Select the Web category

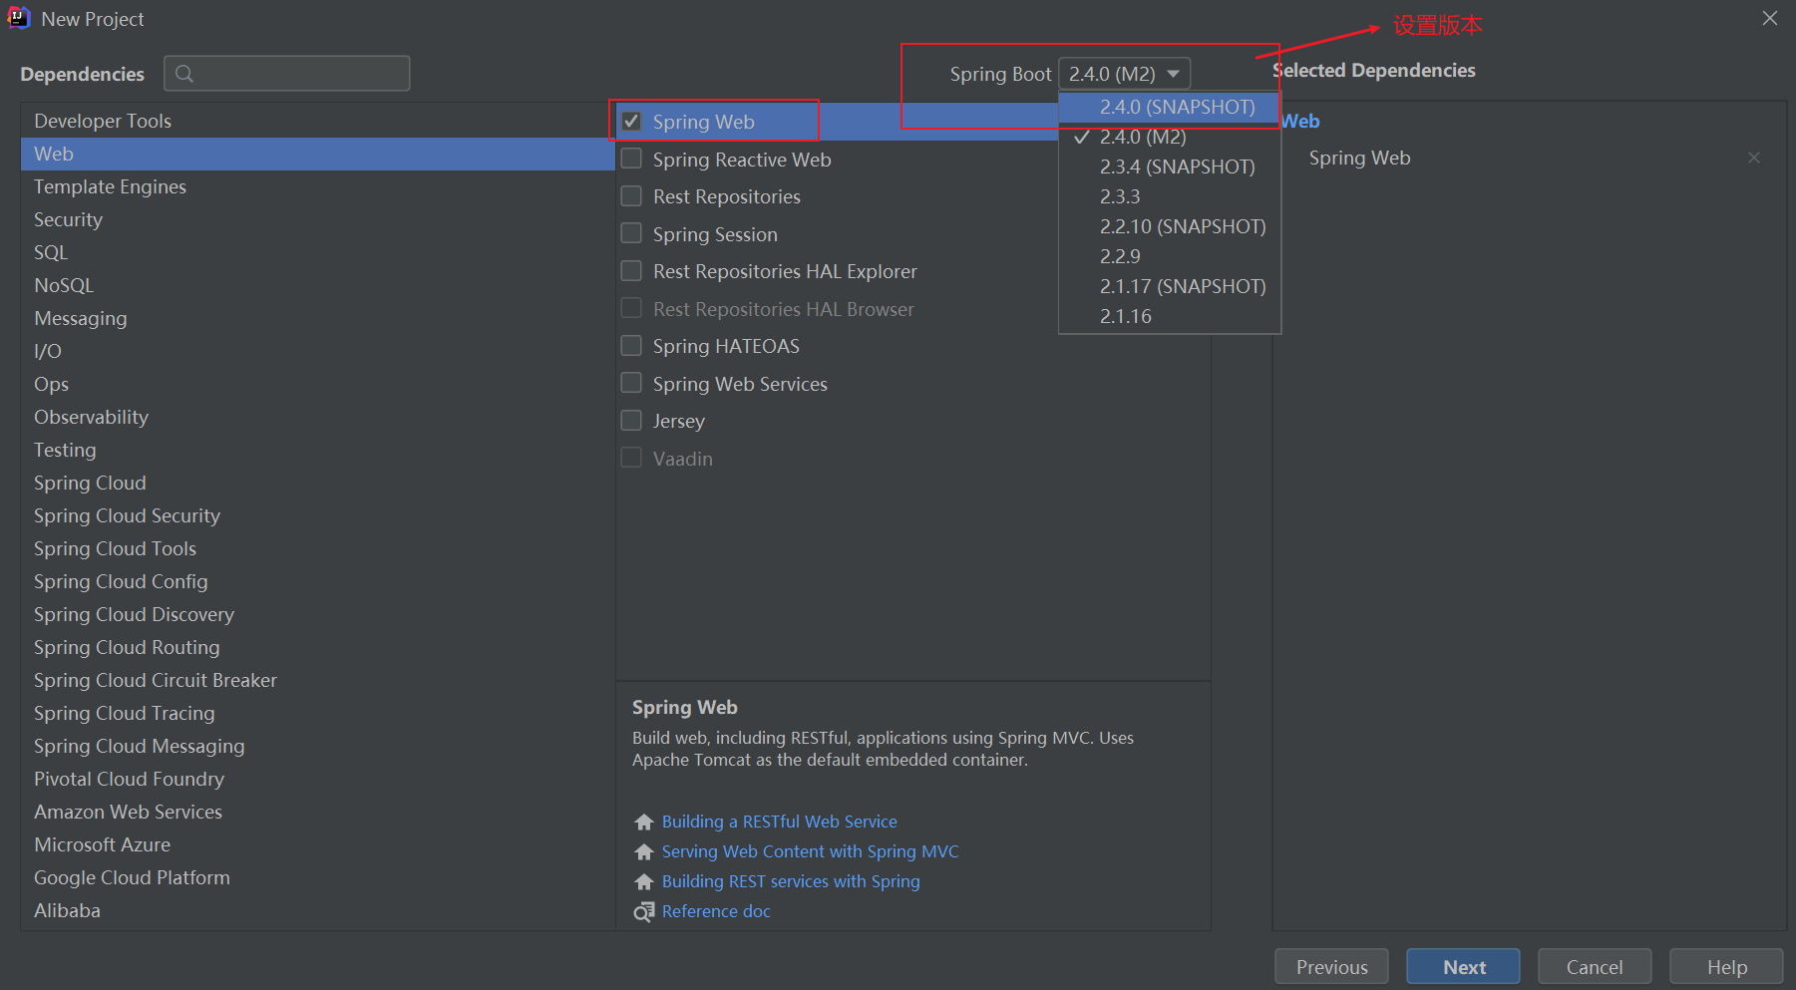click(317, 154)
